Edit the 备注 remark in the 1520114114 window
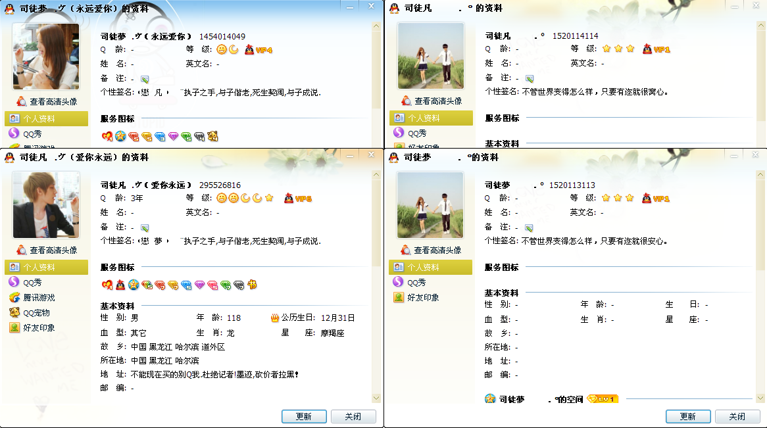Image resolution: width=767 pixels, height=428 pixels. pos(530,79)
